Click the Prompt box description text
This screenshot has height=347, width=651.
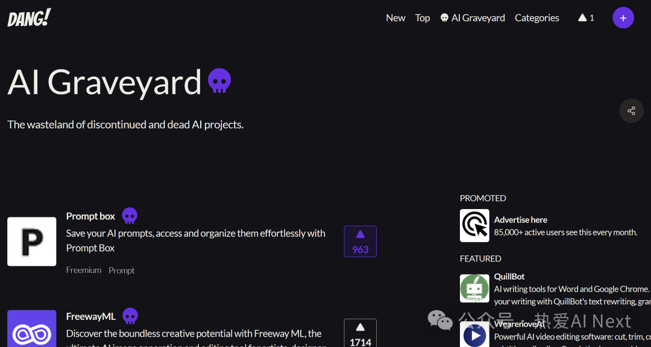pyautogui.click(x=195, y=241)
